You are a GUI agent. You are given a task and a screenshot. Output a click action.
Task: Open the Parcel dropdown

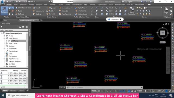coord(37,8)
